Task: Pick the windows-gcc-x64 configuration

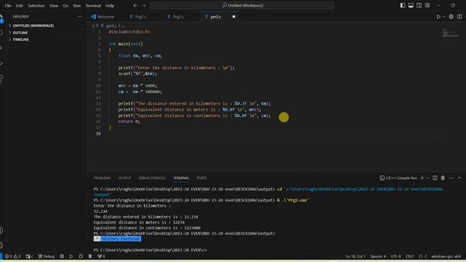Action: [x=446, y=256]
